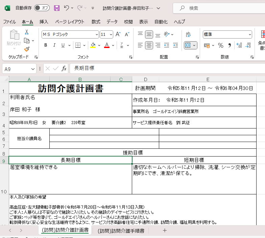This screenshot has height=238, width=265.
Task: Toggle center horizontal alignment
Action: (149, 45)
